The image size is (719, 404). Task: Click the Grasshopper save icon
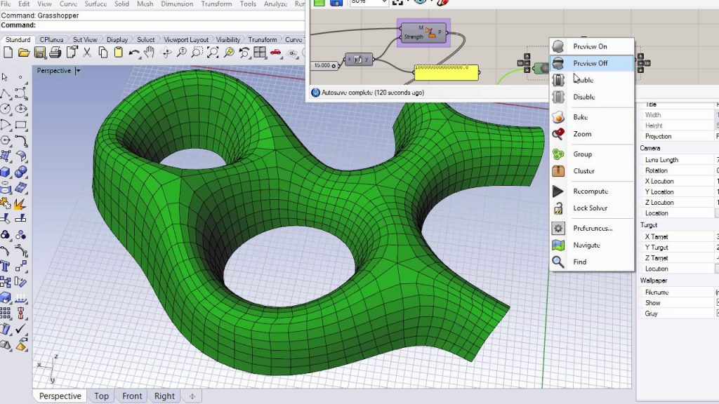click(x=336, y=4)
